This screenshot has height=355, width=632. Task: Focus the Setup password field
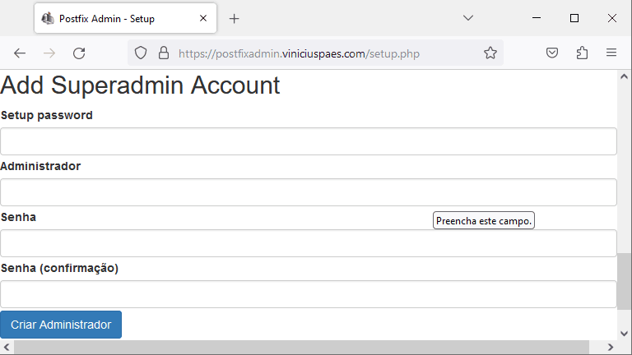[x=309, y=141]
